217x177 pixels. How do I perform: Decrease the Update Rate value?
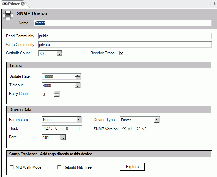[x=78, y=78]
